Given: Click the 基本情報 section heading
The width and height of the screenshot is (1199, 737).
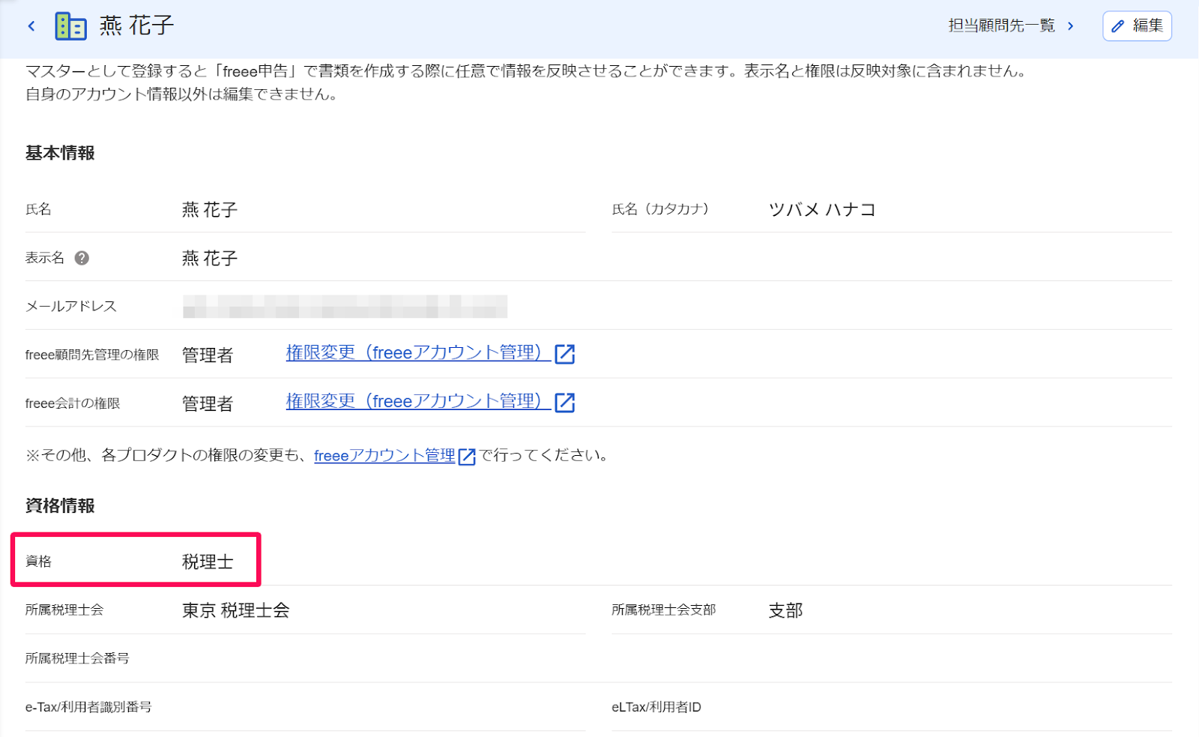Looking at the screenshot, I should coord(60,153).
